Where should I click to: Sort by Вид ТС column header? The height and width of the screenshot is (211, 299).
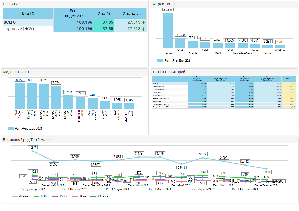coord(28,13)
